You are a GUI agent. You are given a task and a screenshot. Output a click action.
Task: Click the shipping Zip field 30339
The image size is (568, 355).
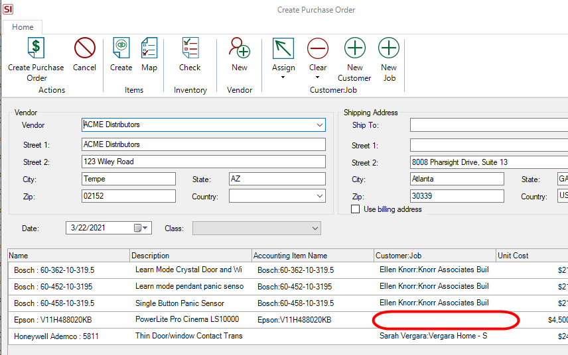point(457,196)
